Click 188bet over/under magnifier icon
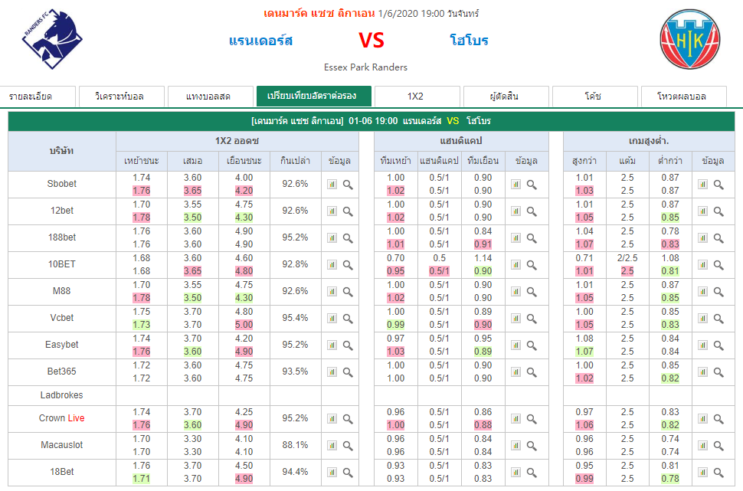743x491 pixels. click(x=718, y=238)
